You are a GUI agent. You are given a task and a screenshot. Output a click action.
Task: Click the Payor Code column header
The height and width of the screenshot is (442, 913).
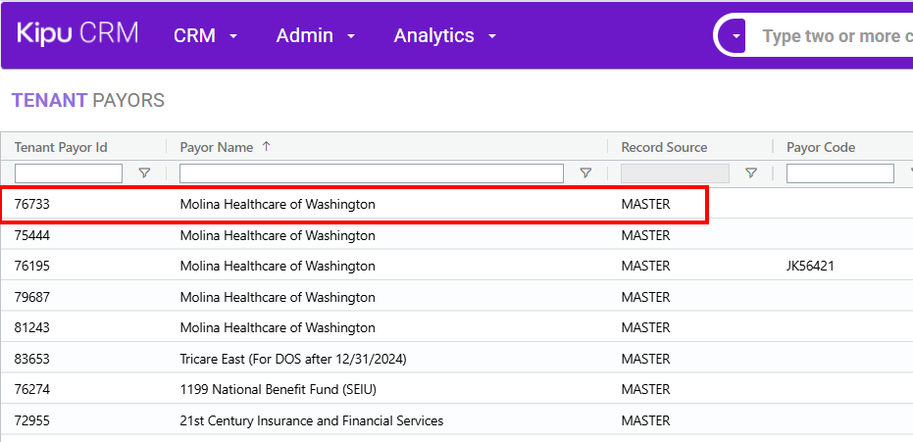tap(821, 147)
